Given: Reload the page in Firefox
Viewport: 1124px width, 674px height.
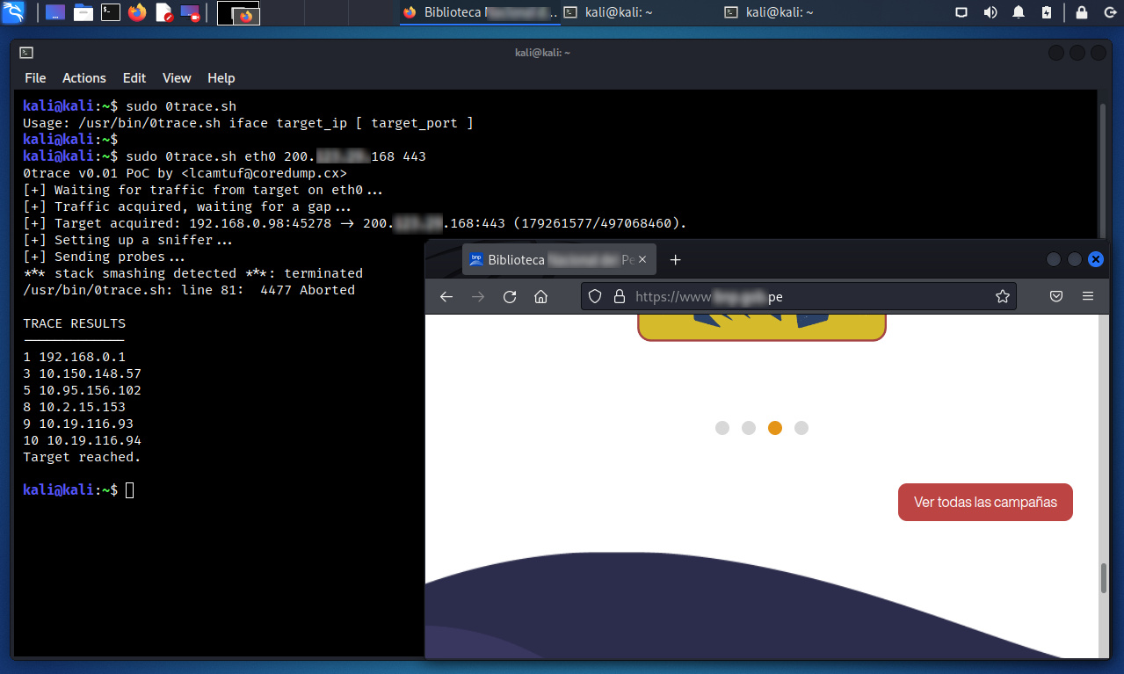Looking at the screenshot, I should point(510,297).
